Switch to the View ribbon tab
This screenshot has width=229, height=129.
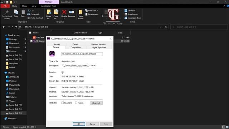[34, 6]
